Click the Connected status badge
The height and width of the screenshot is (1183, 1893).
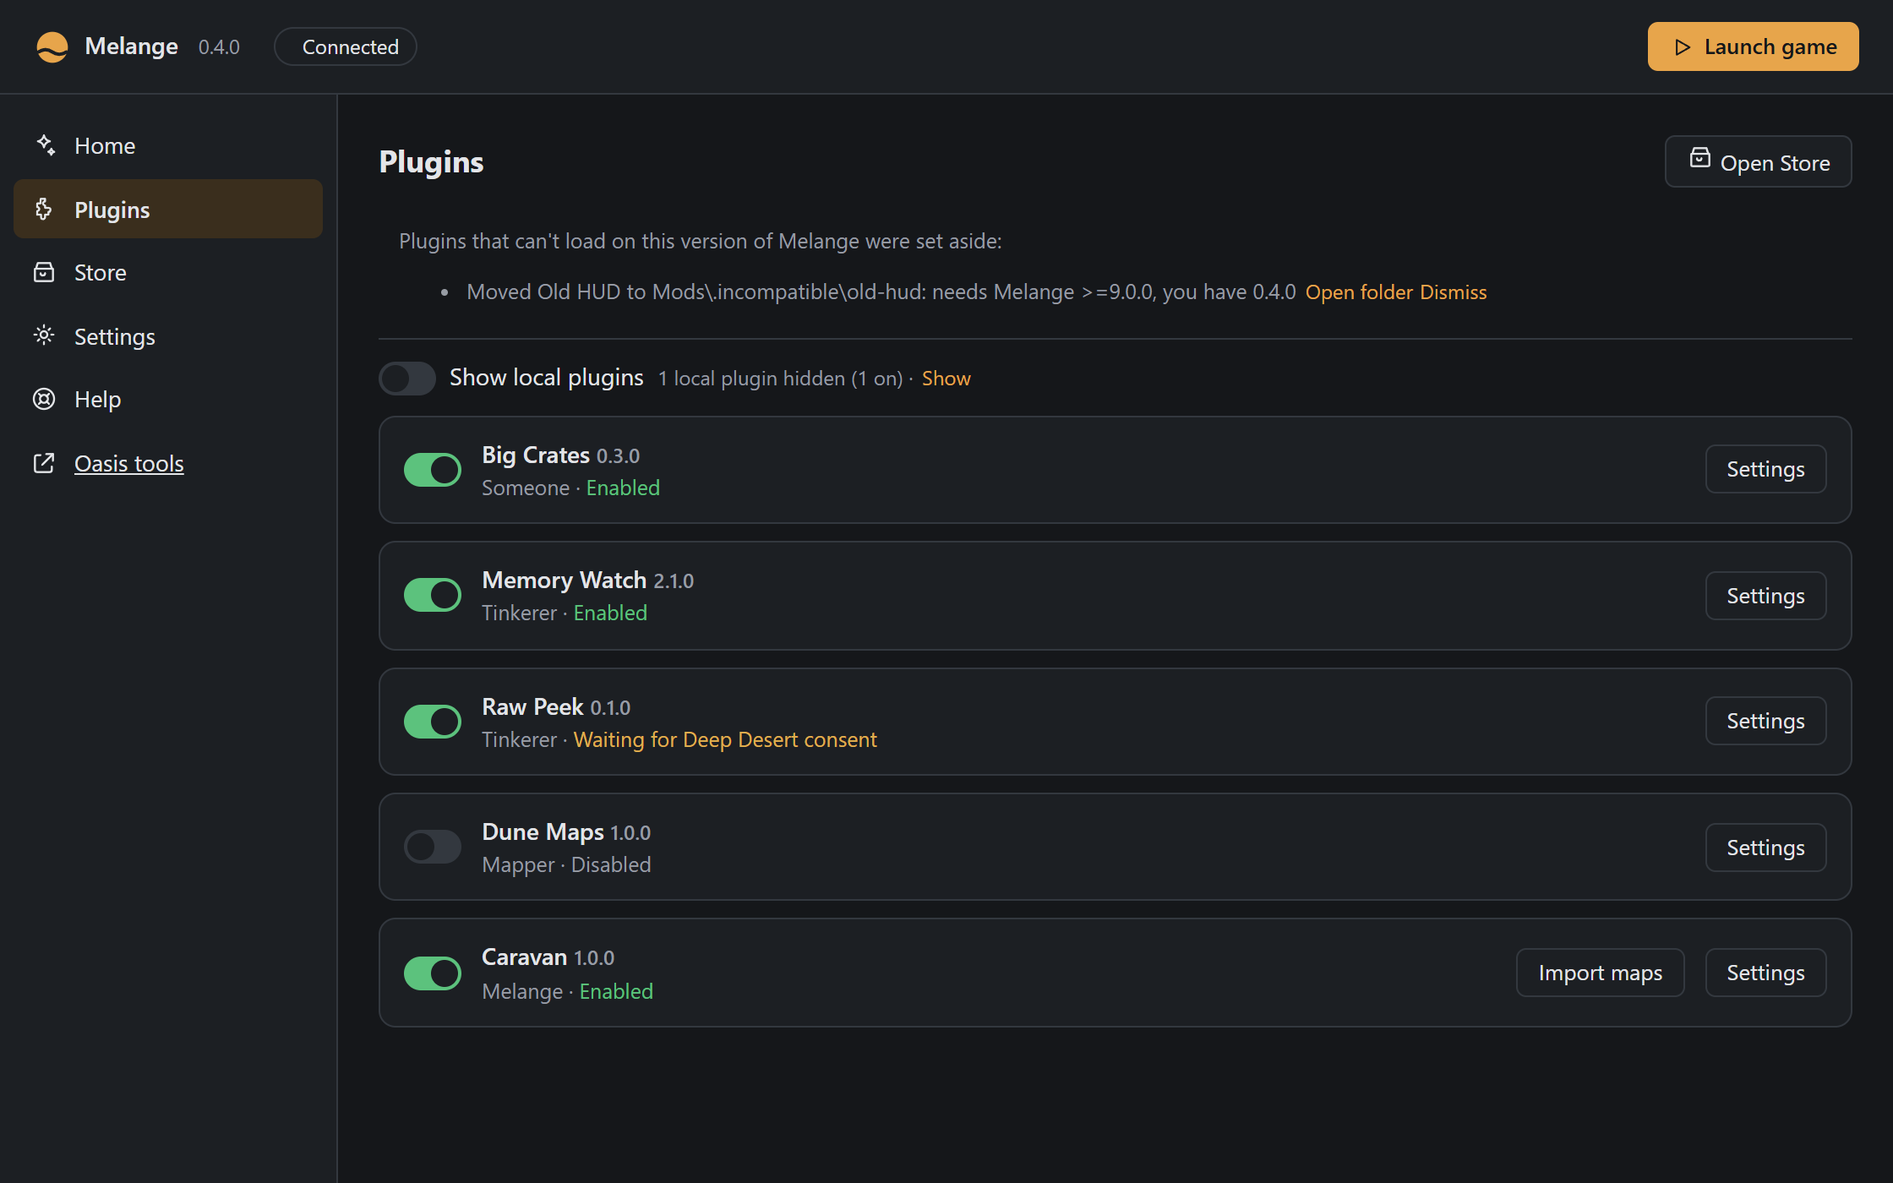[x=345, y=46]
